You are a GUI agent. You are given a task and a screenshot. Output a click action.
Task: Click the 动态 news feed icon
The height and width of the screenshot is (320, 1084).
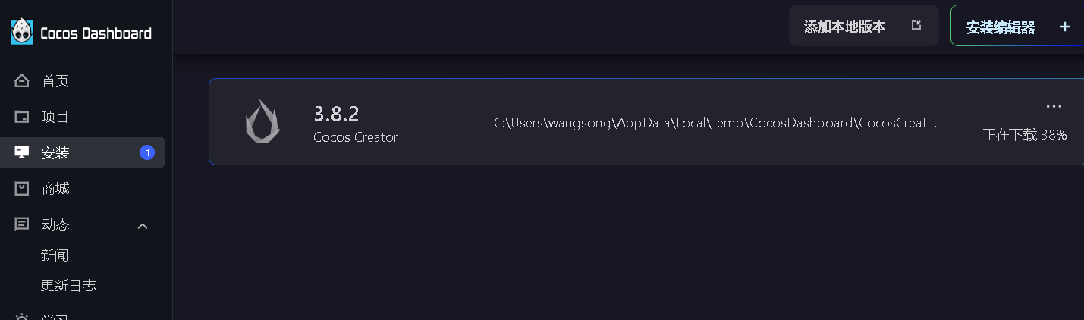tap(22, 224)
